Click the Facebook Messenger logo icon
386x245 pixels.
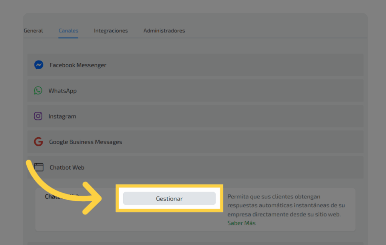click(x=38, y=65)
